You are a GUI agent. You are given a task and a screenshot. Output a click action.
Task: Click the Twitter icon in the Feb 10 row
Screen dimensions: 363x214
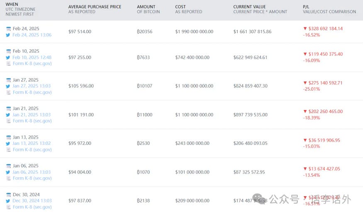pos(8,58)
